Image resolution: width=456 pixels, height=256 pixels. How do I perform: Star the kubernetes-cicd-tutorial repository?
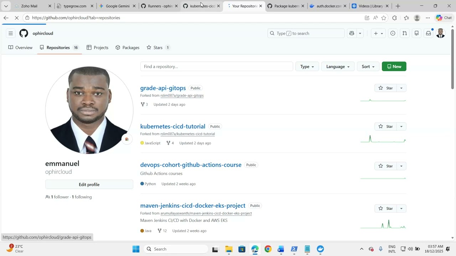[x=386, y=127]
